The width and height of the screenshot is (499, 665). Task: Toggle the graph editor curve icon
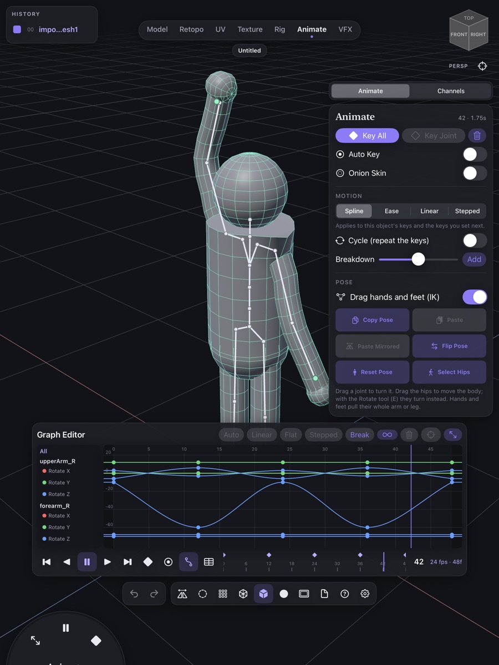pos(189,562)
